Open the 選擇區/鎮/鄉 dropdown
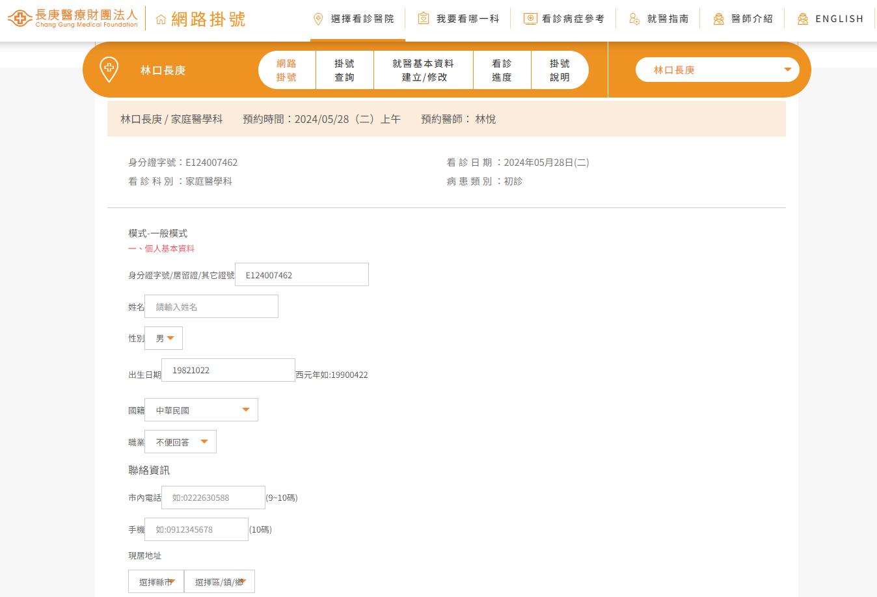Screen dimensions: 877x597 (220, 581)
